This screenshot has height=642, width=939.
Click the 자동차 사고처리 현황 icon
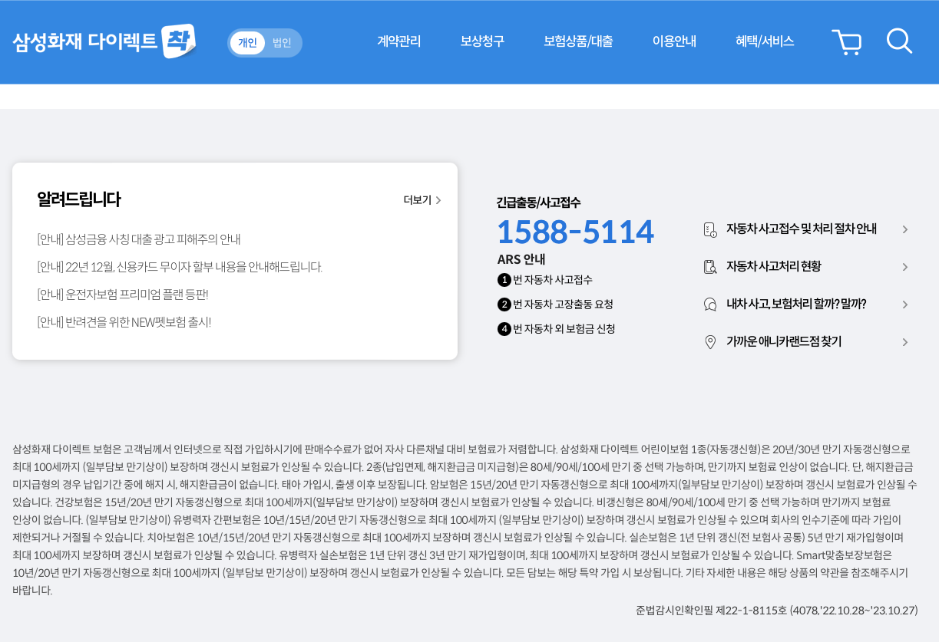(x=710, y=267)
